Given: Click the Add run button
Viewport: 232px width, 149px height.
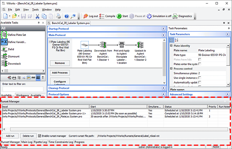Looking at the screenshot, I should point(10,136).
